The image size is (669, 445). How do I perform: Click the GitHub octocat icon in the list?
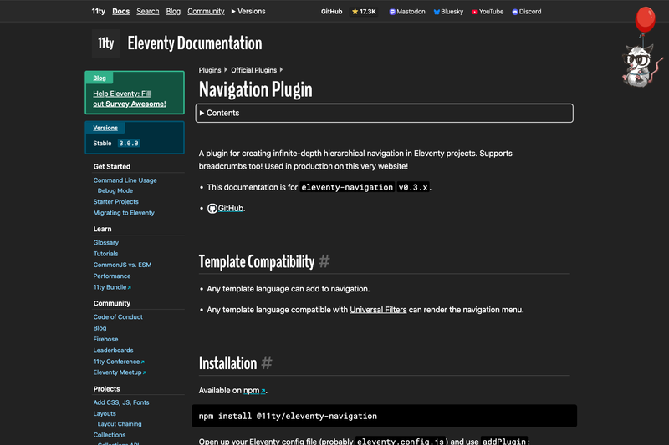tap(212, 208)
